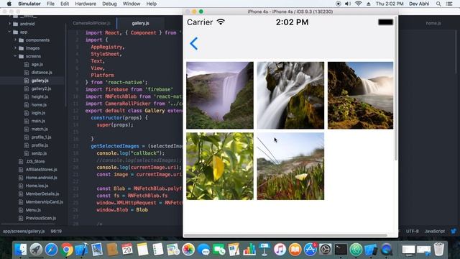Click the volume icon in menu bar
Image resolution: width=460 pixels, height=259 pixels.
(348, 4)
